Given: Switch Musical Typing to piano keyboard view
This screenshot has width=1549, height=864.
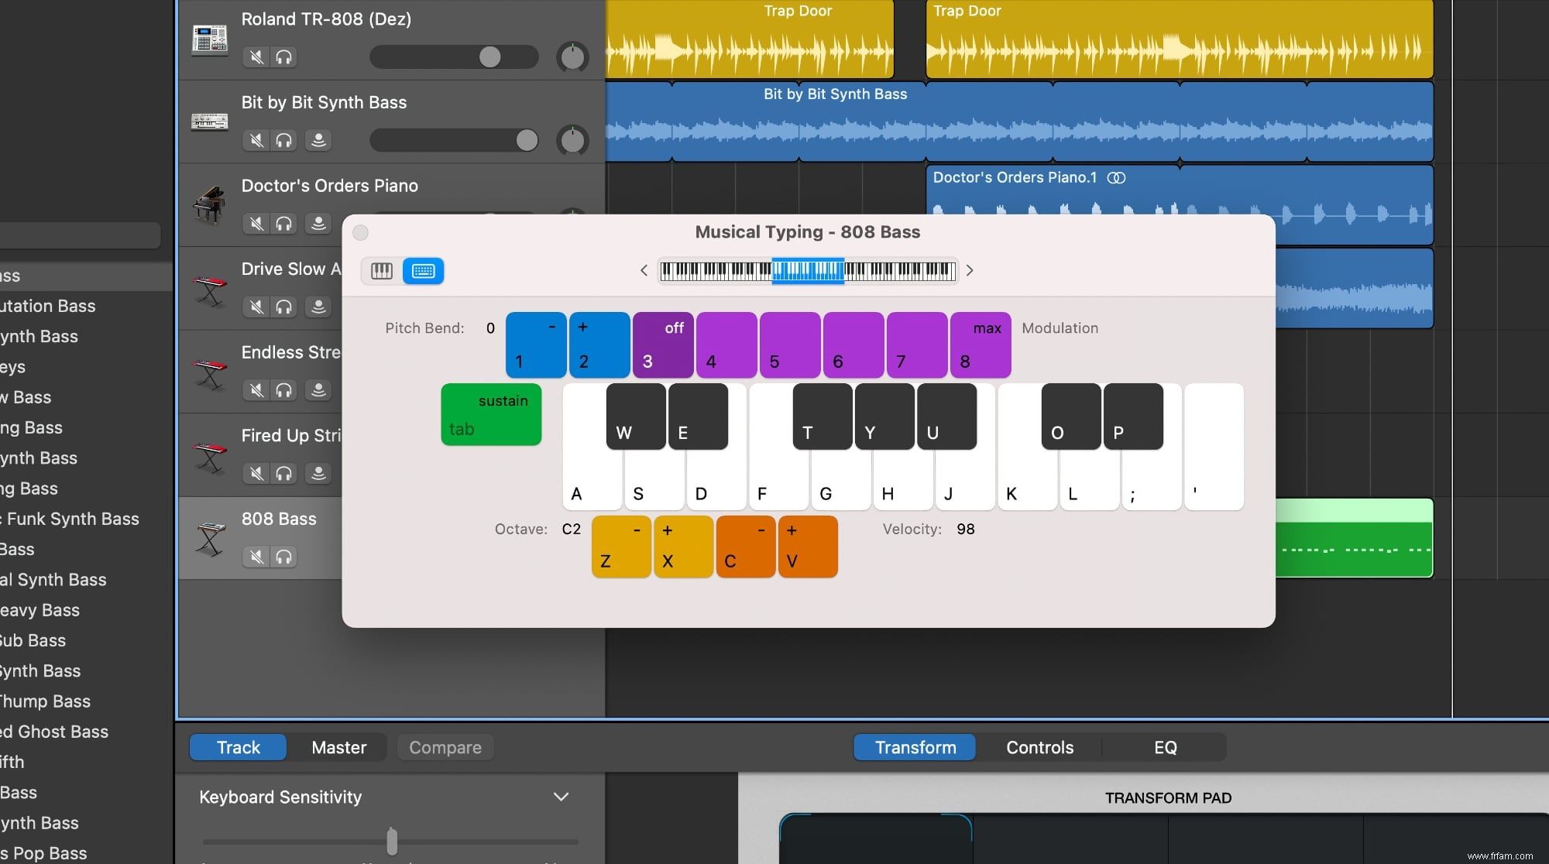Looking at the screenshot, I should pyautogui.click(x=382, y=271).
